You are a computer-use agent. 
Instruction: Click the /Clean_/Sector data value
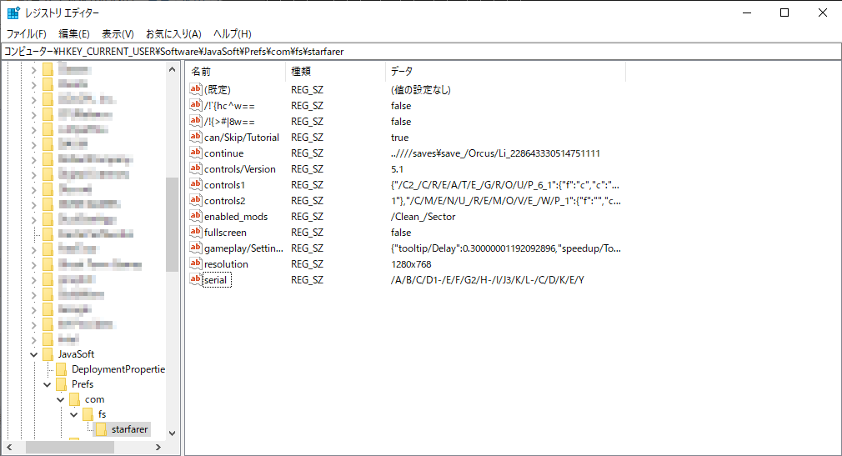(424, 217)
